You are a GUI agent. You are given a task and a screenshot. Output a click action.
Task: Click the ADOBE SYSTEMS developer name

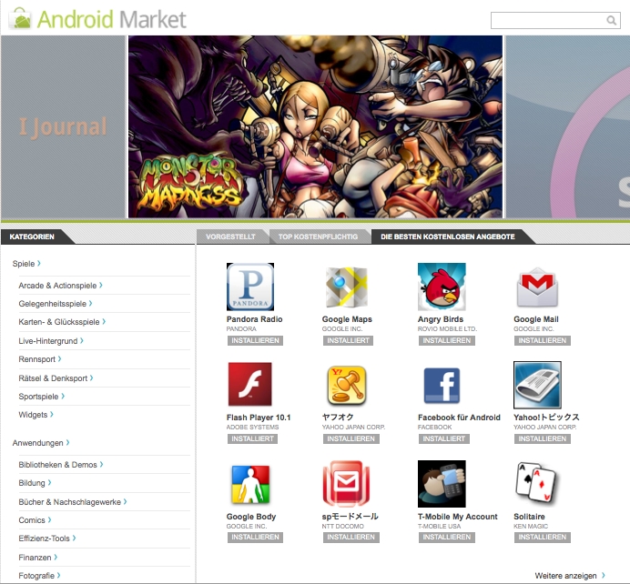pyautogui.click(x=252, y=428)
